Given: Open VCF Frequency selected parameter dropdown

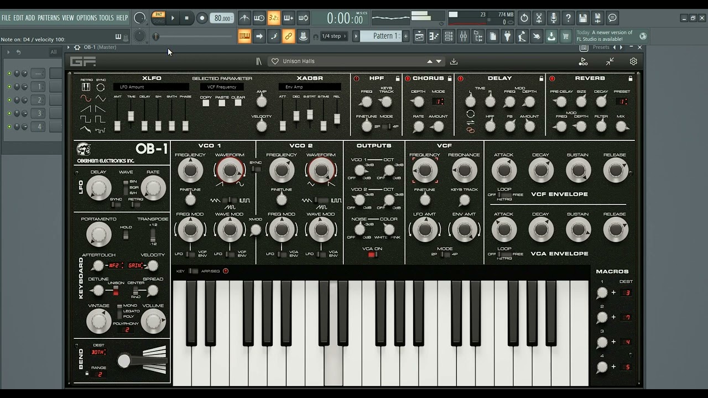Looking at the screenshot, I should point(222,87).
